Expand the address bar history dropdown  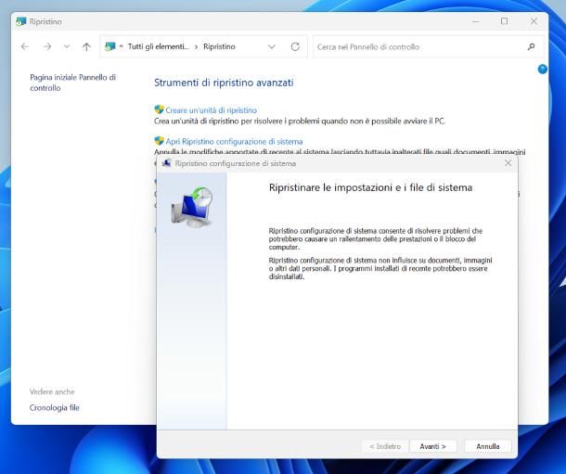[x=272, y=46]
